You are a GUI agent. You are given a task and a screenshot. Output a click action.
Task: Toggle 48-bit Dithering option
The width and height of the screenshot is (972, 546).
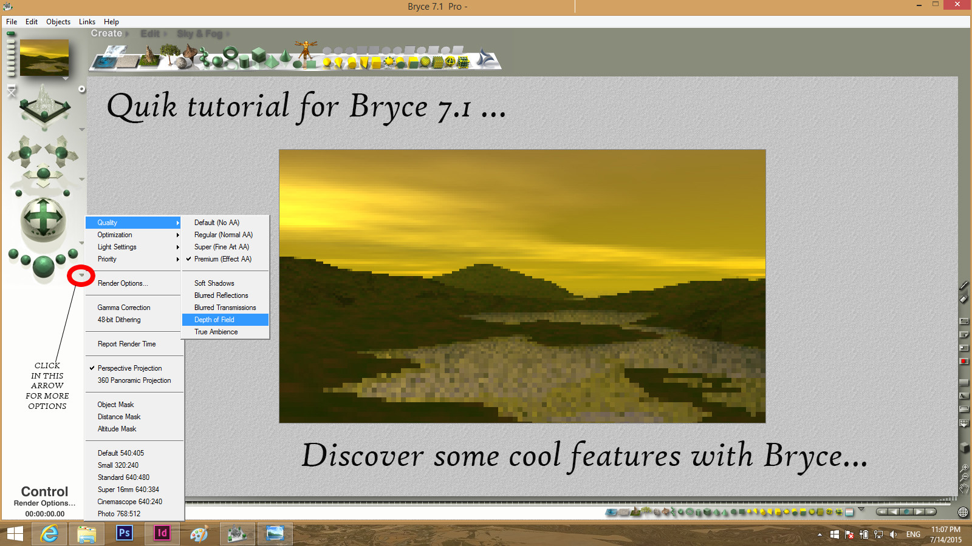[x=134, y=320]
